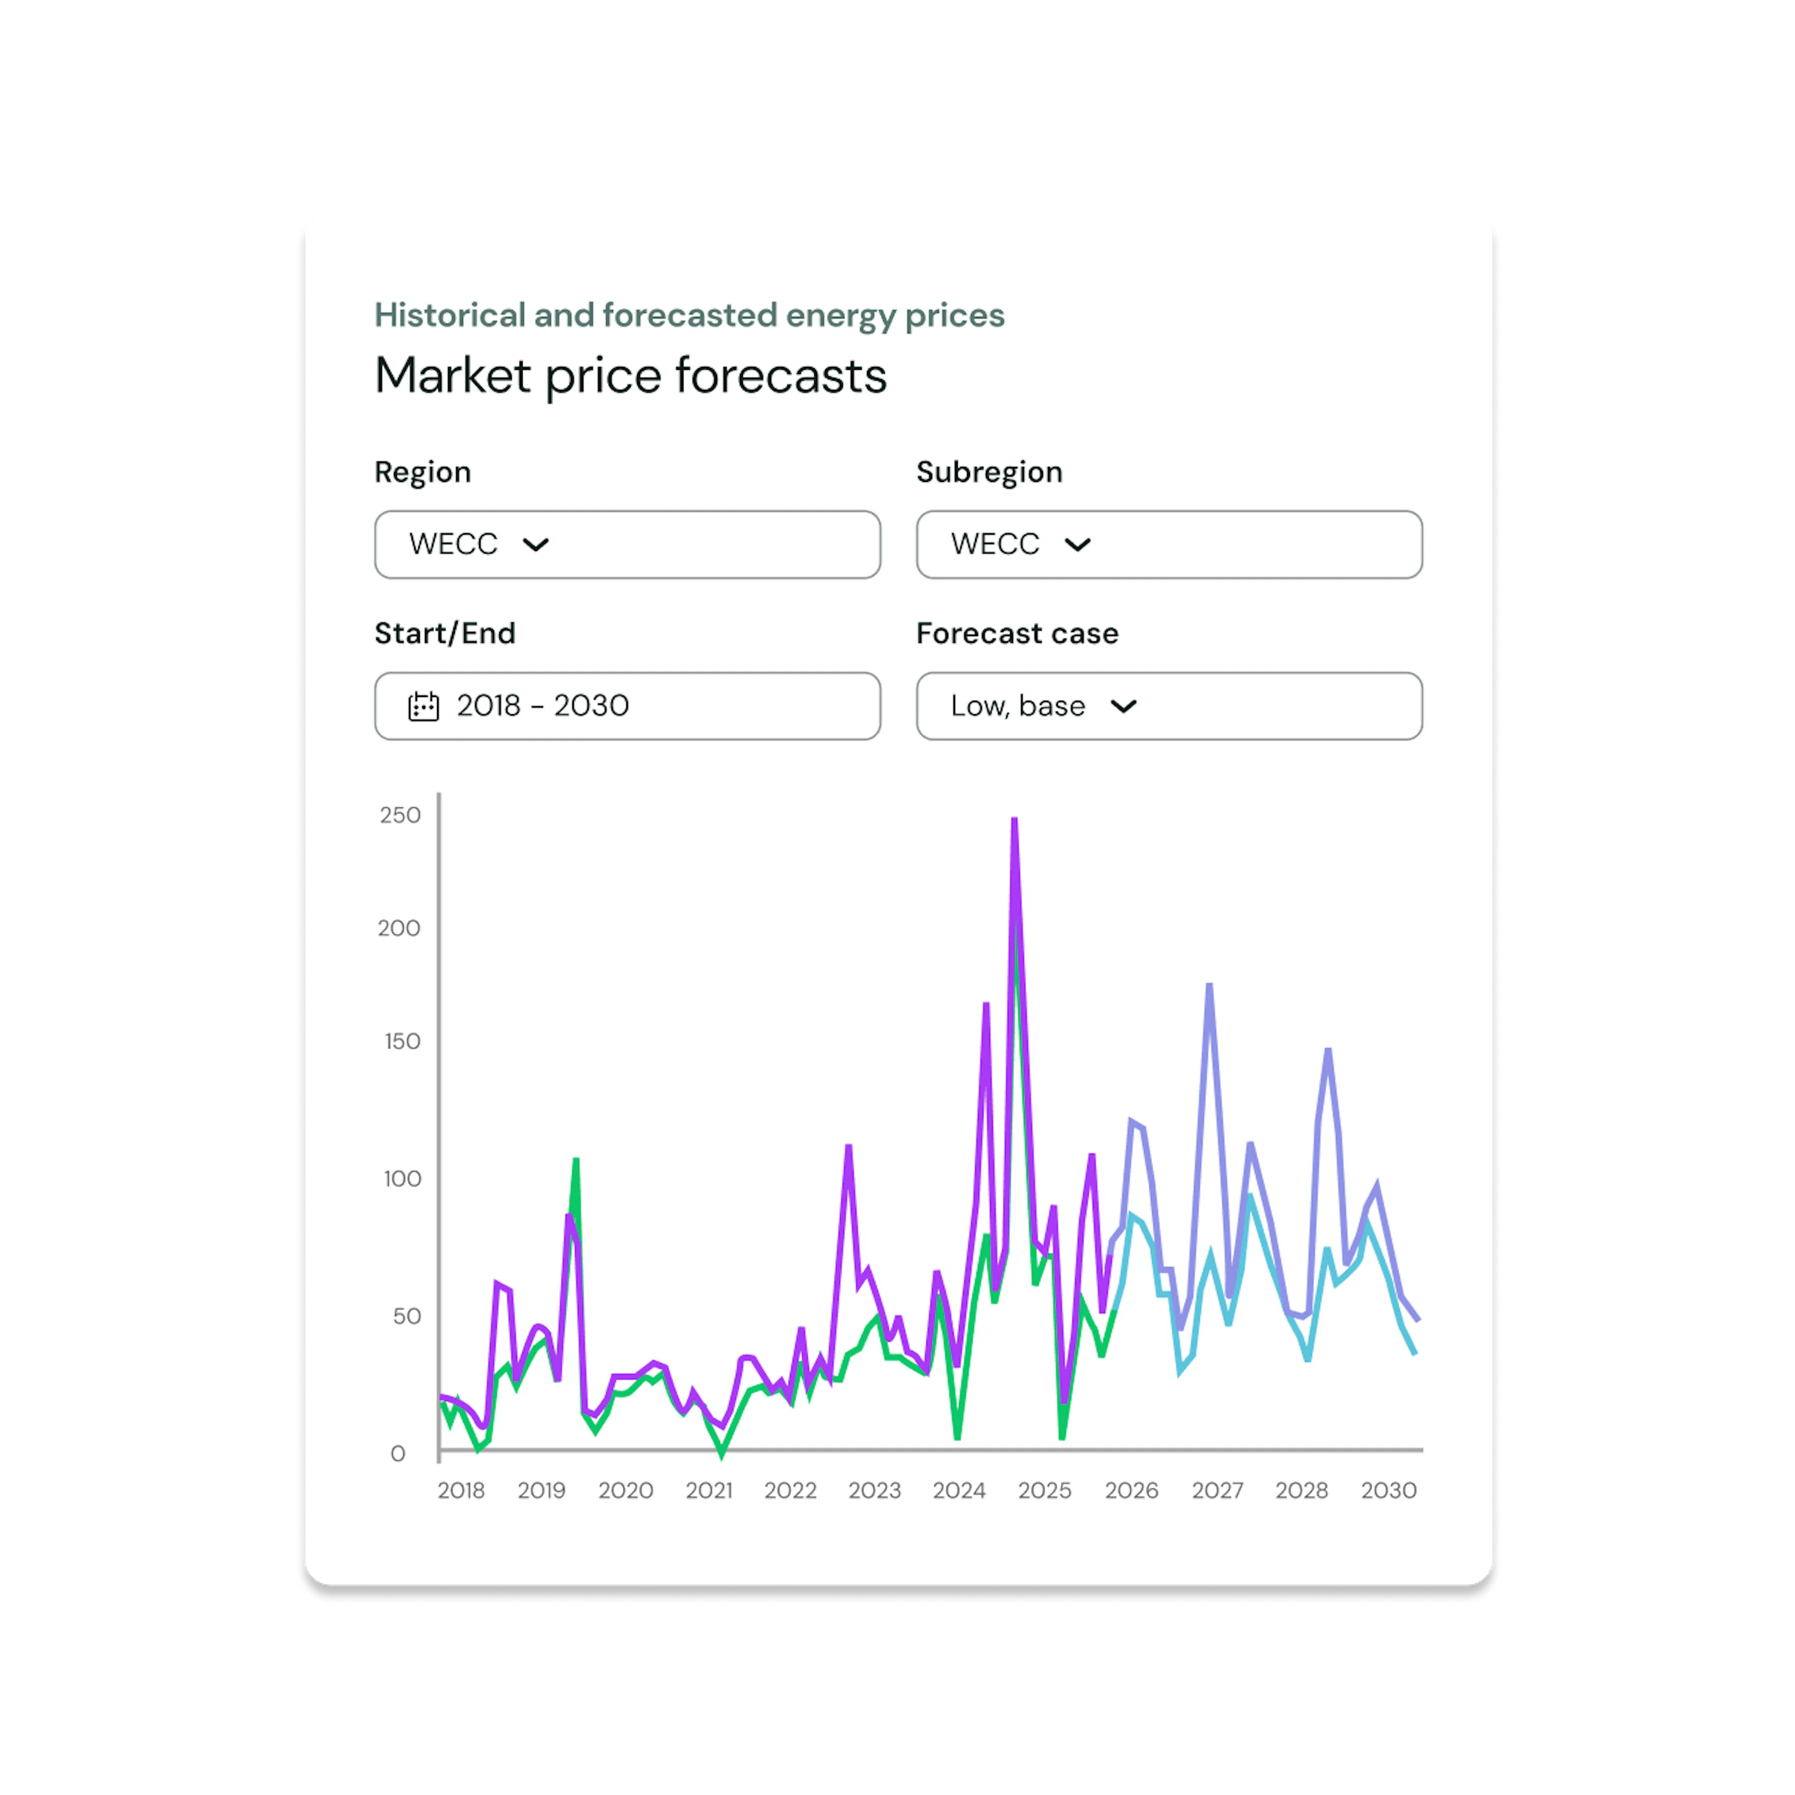
Task: Click the Subregion label
Action: click(x=990, y=472)
